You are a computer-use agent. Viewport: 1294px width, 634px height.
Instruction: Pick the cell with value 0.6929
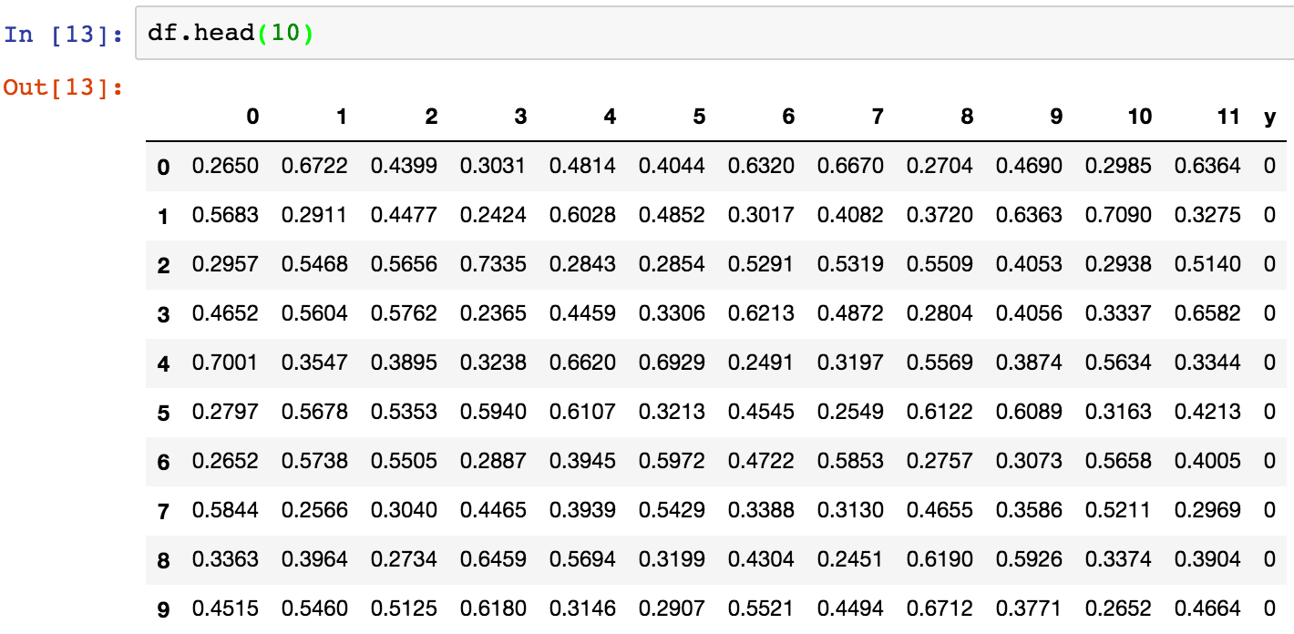point(672,363)
